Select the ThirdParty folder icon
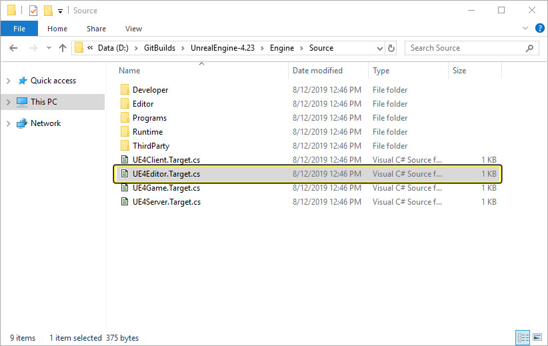 tap(125, 146)
